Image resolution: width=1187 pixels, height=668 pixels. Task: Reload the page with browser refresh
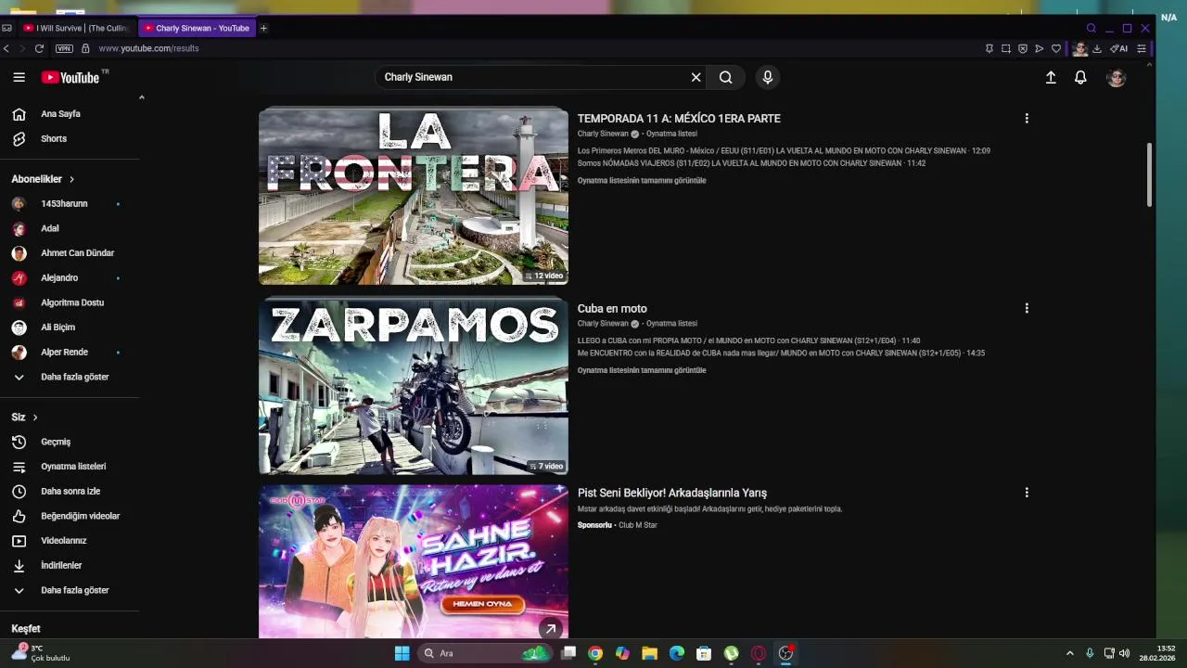point(39,48)
